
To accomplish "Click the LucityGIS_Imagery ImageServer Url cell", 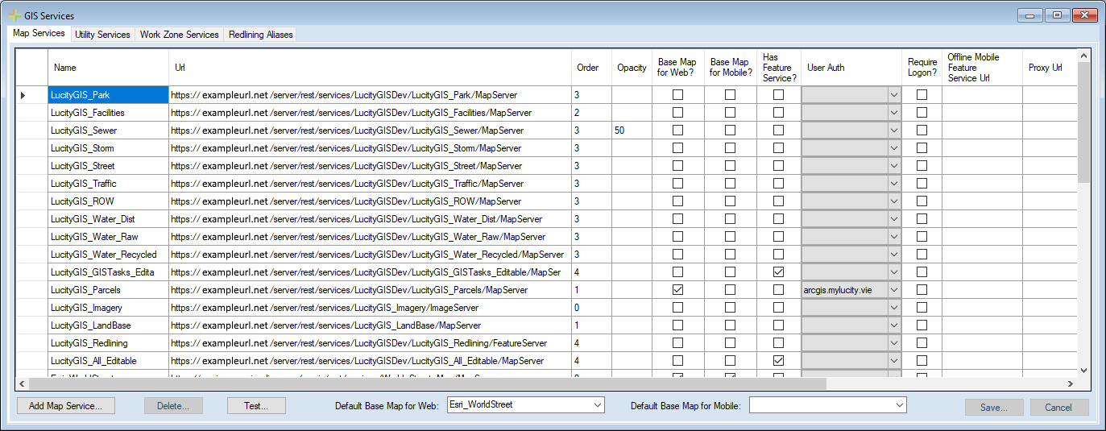I will (x=371, y=308).
